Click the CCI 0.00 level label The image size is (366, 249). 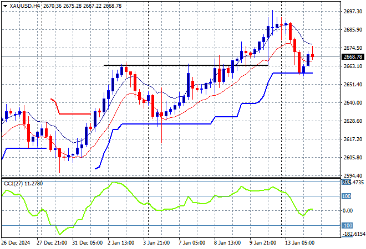(348, 211)
